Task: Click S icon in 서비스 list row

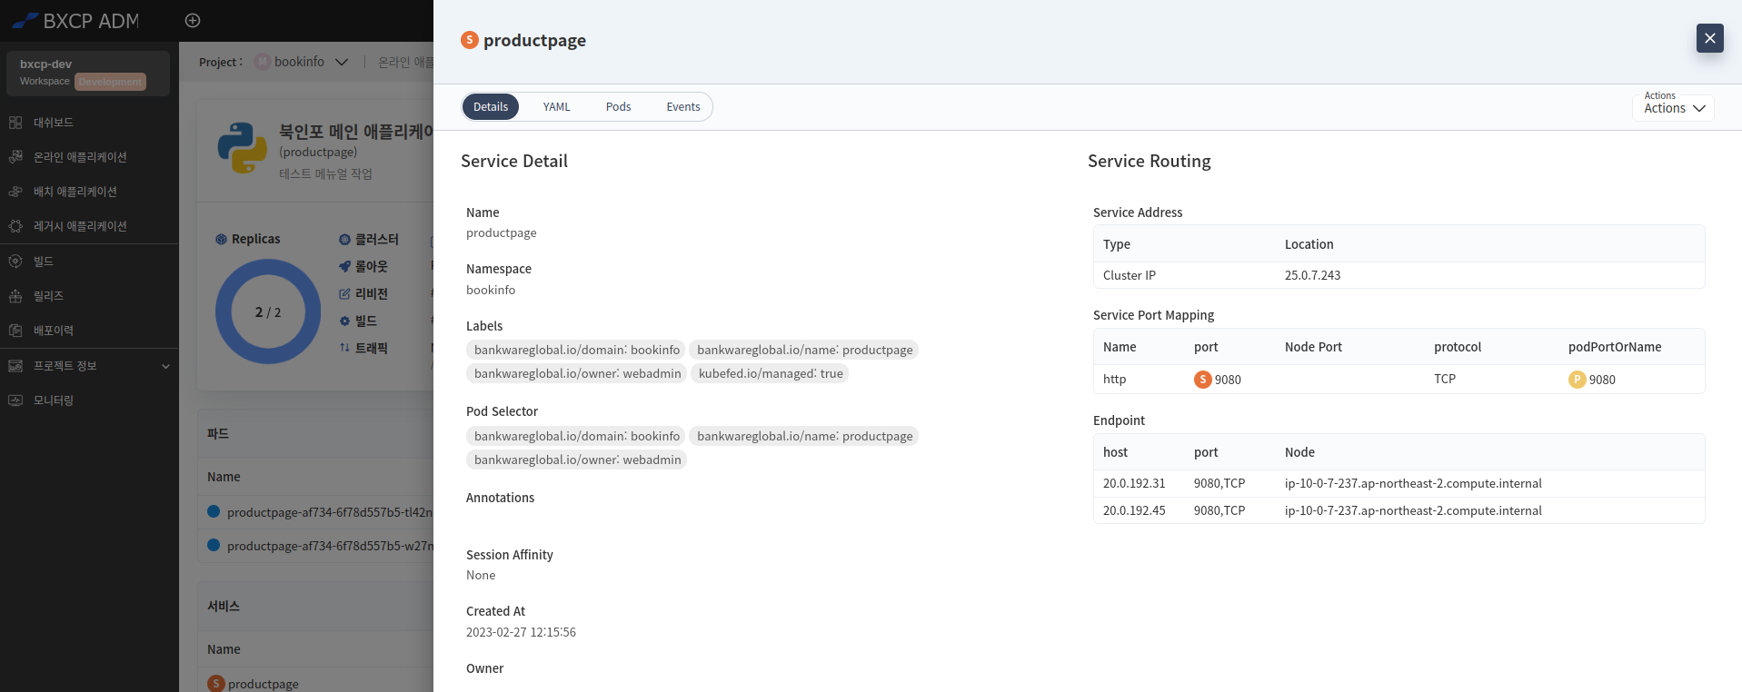Action: (215, 683)
